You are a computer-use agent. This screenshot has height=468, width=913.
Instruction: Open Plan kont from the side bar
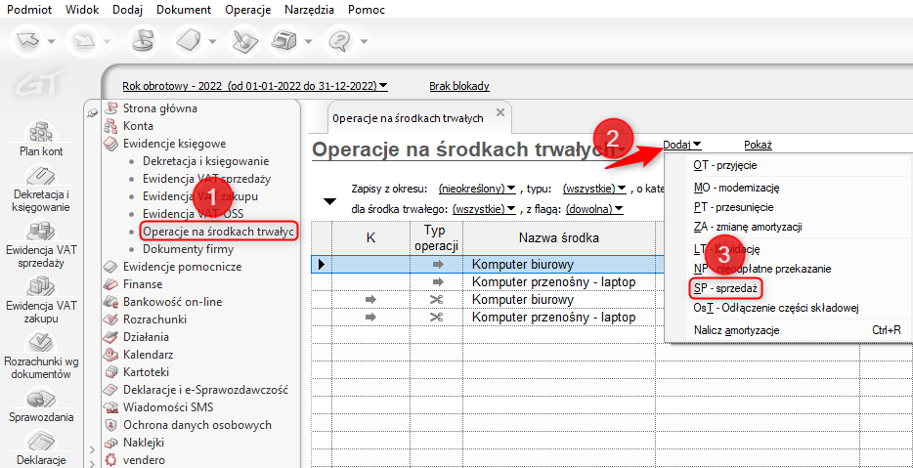click(x=41, y=139)
